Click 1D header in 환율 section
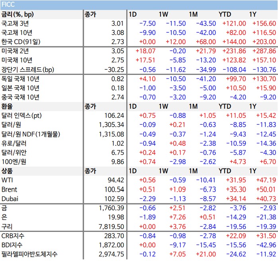The width and height of the screenshot is (278, 261). coord(133,106)
